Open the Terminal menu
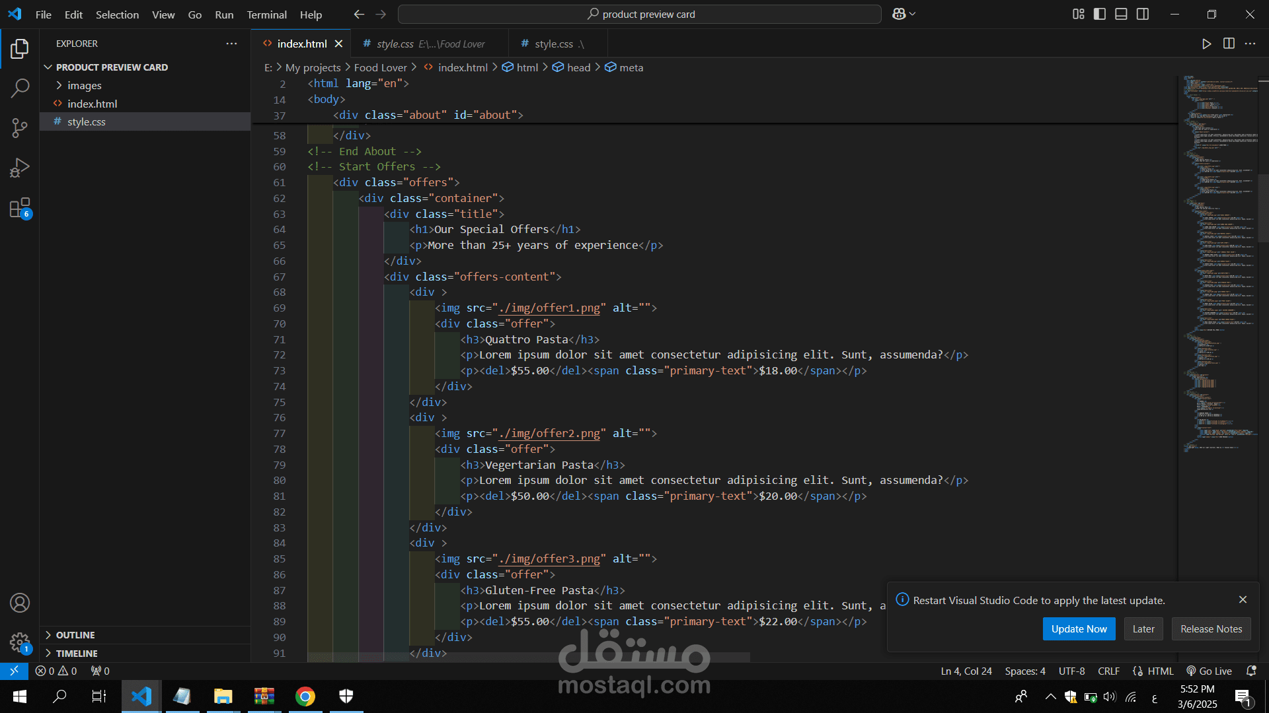Viewport: 1269px width, 713px height. [x=266, y=15]
